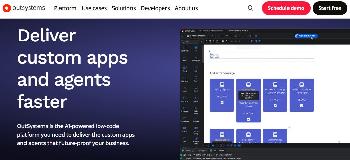Select the Expression widget
Viewport: 350px width, 160px height.
click(x=196, y=59)
